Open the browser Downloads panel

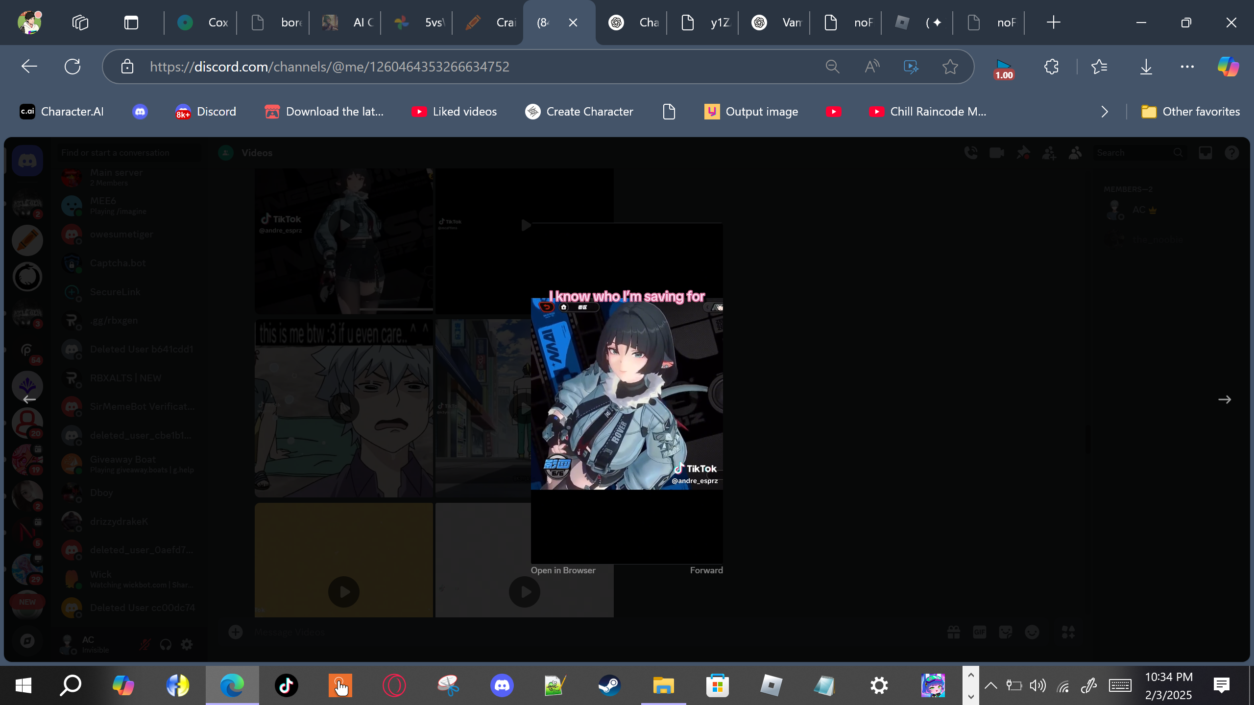tap(1146, 67)
